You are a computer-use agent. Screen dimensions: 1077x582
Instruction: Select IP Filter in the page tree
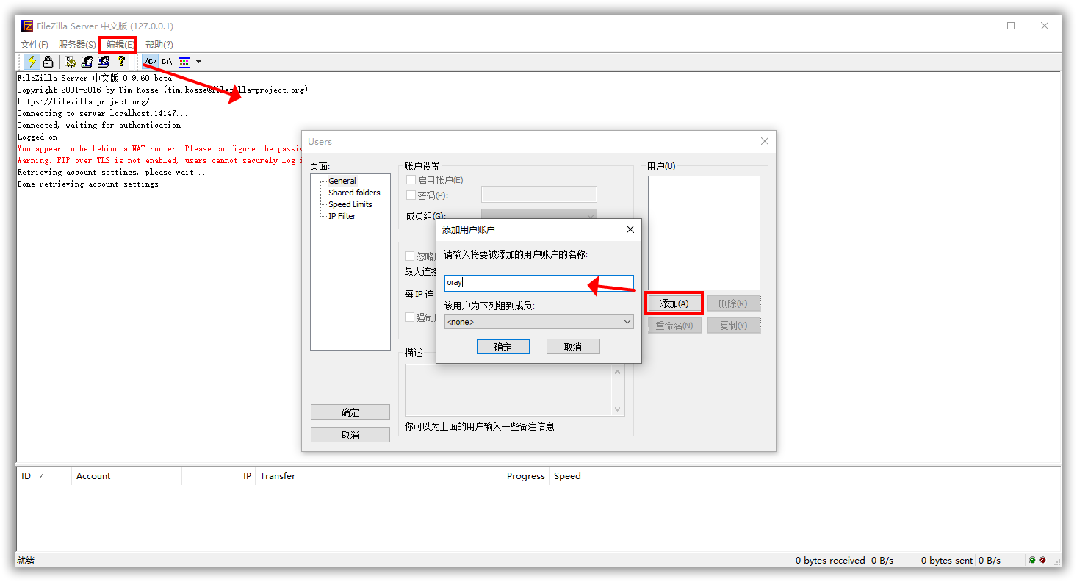point(342,216)
